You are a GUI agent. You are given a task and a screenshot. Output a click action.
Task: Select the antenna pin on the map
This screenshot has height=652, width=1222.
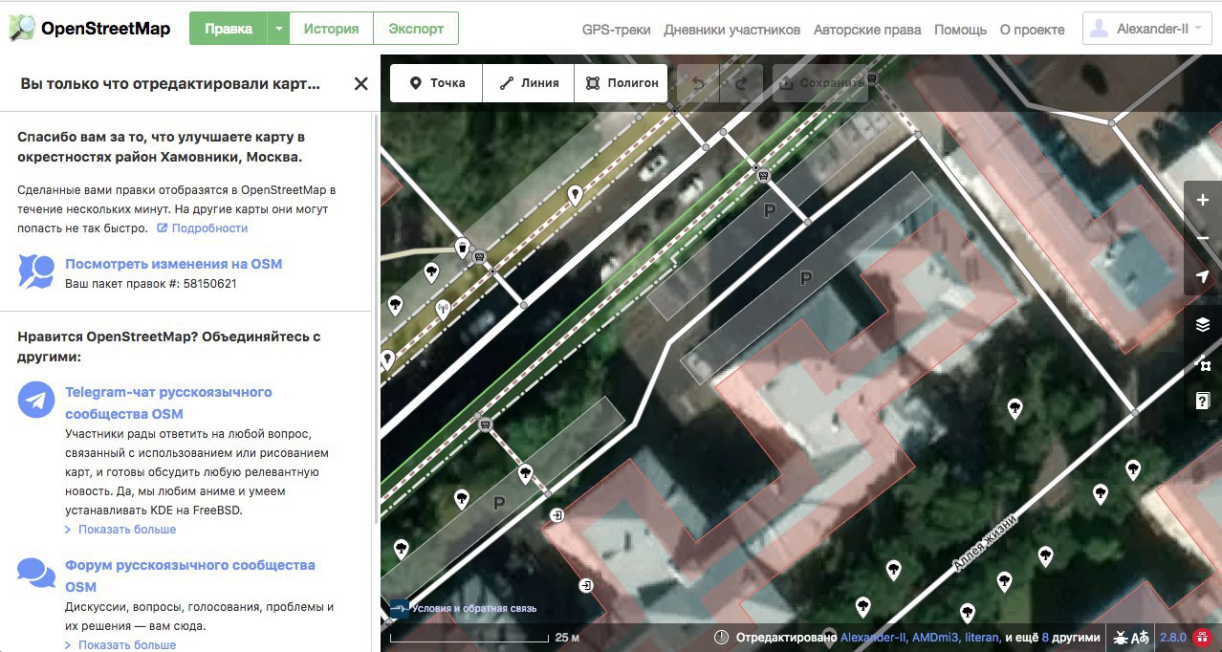(442, 309)
